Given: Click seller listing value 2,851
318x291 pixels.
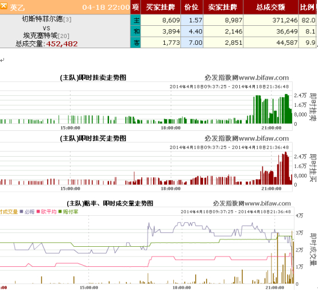Looking at the screenshot, I should pyautogui.click(x=234, y=42).
